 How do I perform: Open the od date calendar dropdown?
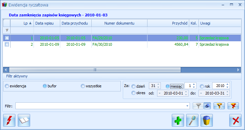pos(159,93)
